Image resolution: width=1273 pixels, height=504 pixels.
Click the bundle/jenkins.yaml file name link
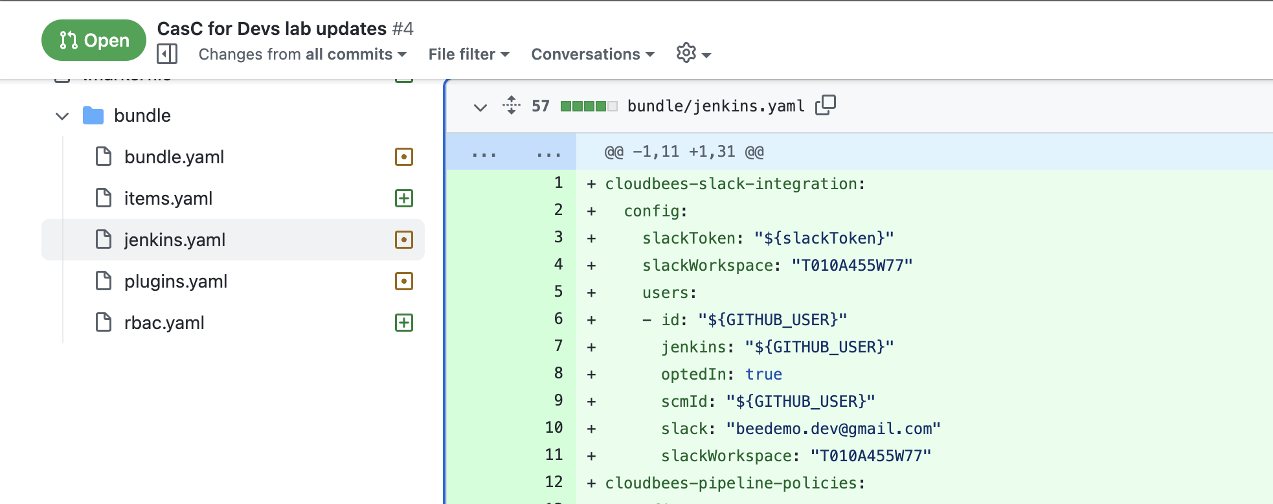coord(715,106)
